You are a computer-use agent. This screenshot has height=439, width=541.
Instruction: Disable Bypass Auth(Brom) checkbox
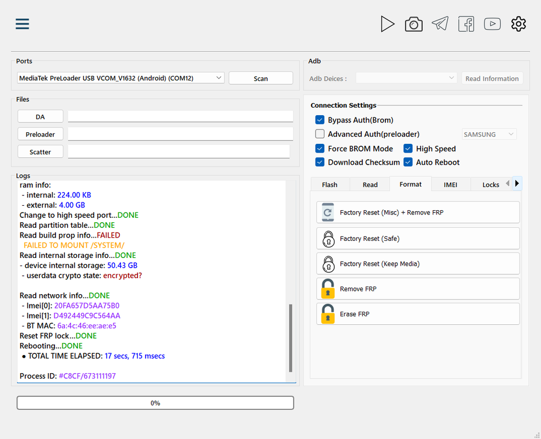pyautogui.click(x=320, y=120)
